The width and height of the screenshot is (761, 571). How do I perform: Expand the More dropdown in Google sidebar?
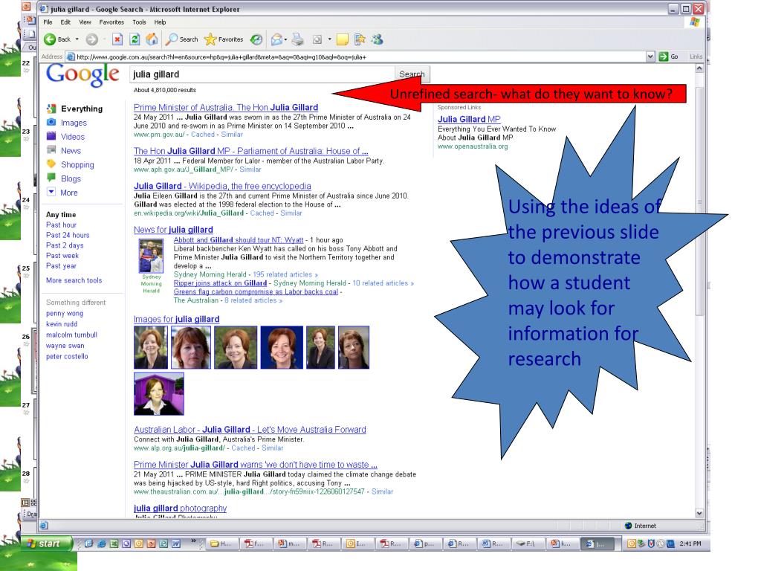click(51, 192)
